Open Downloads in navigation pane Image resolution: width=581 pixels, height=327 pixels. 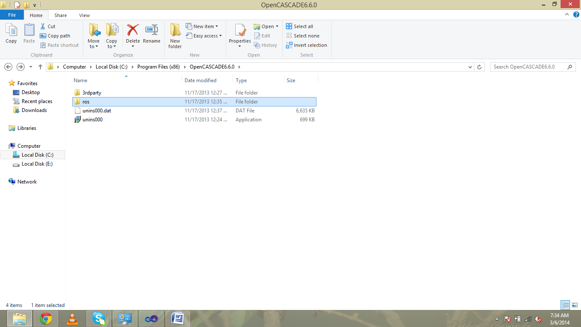click(x=34, y=110)
